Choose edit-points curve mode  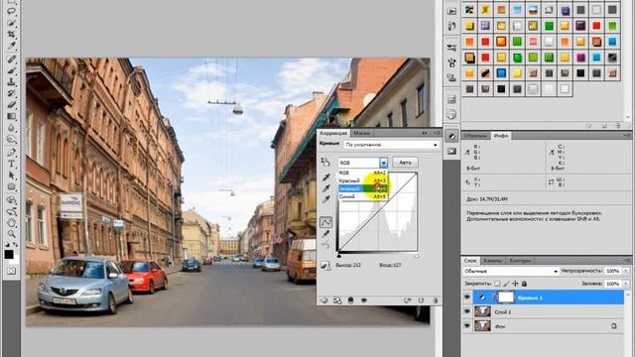point(326,222)
